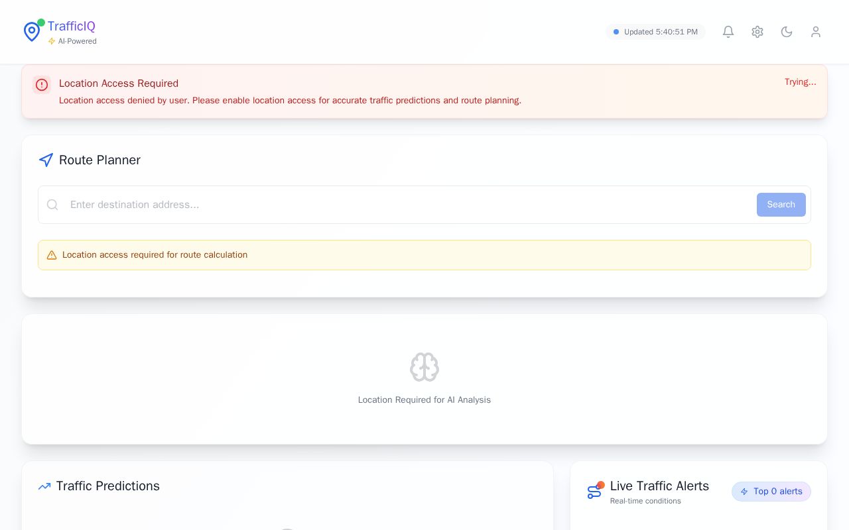The width and height of the screenshot is (849, 530).
Task: Click the brain AI analysis icon
Action: pos(424,367)
